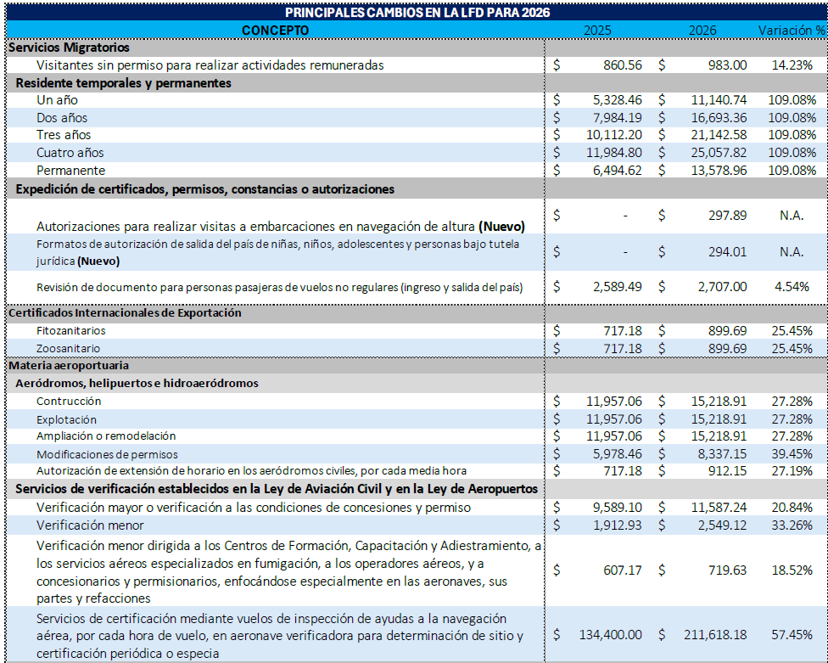This screenshot has width=828, height=663.
Task: Click the 2026 column header
Action: (x=702, y=31)
